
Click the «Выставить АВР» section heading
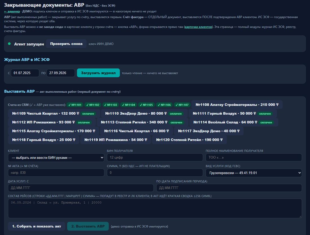[19, 91]
